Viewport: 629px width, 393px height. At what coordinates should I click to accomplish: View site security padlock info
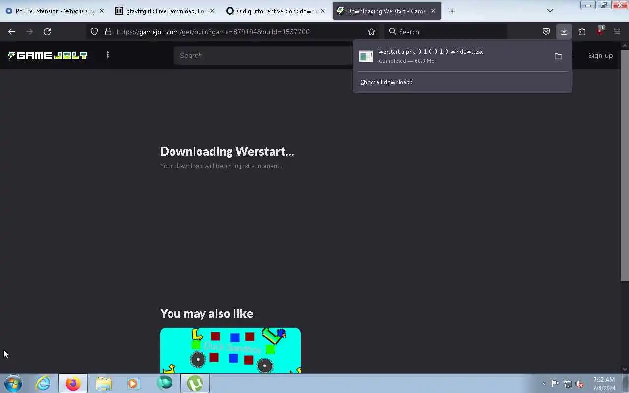(108, 32)
